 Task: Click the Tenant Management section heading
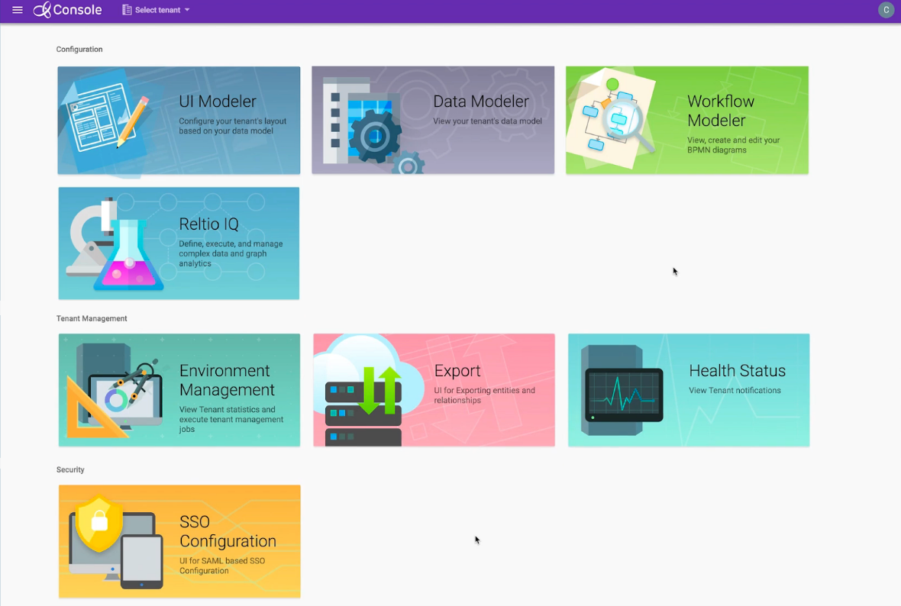click(92, 318)
